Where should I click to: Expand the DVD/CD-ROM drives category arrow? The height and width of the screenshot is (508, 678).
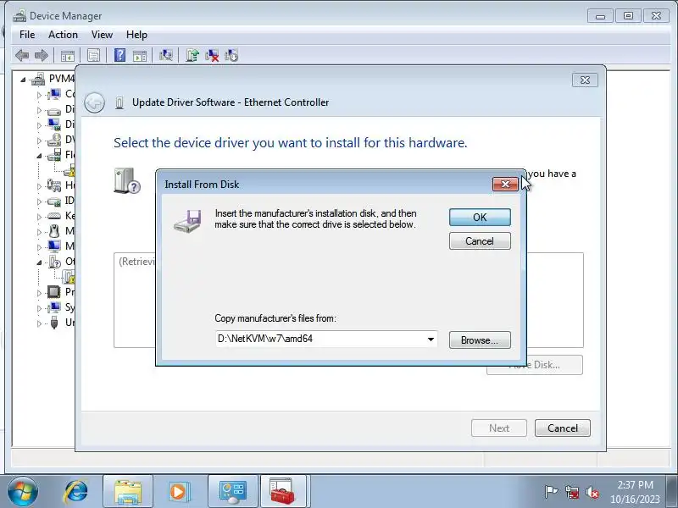(x=39, y=141)
